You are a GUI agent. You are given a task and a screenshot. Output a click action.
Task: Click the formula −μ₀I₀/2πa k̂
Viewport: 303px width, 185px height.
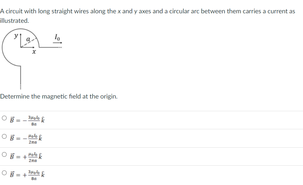tap(25, 138)
